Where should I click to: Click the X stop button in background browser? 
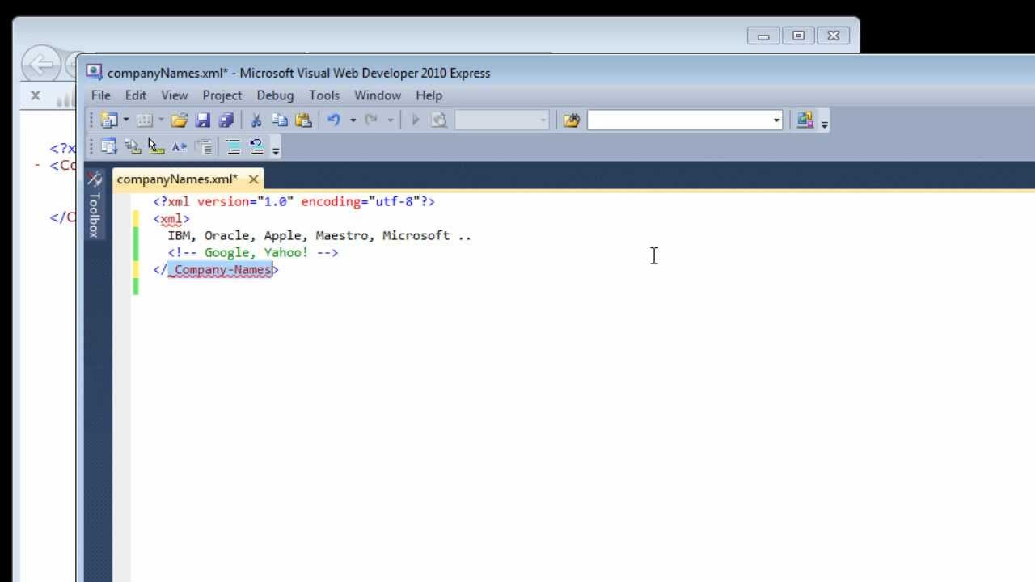(x=36, y=95)
